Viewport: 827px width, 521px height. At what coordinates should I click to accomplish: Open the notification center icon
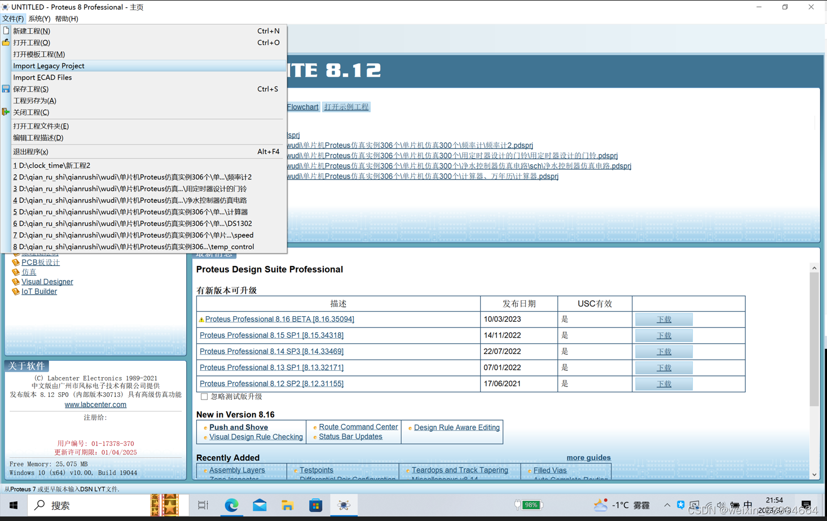(806, 505)
